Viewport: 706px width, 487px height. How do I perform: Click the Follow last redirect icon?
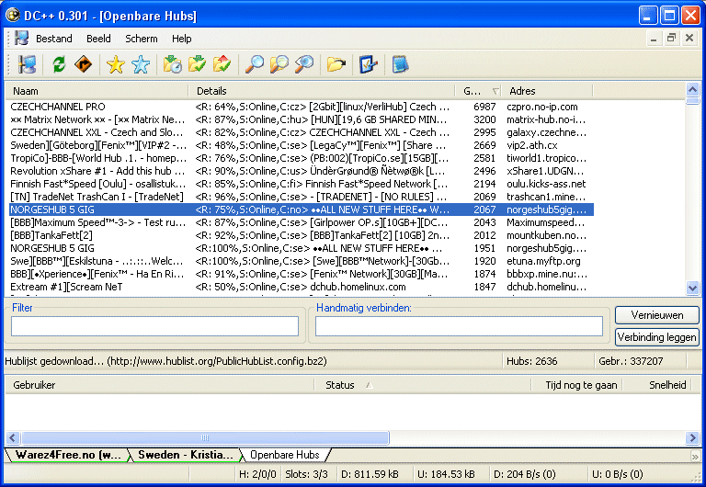84,65
